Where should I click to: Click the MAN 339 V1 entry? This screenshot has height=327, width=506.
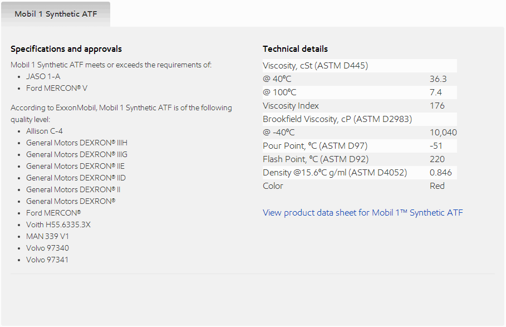(x=47, y=236)
